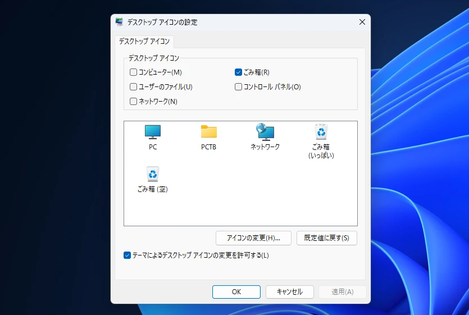This screenshot has height=315, width=469.
Task: Enable the コンピューター(M) checkbox
Action: point(134,72)
